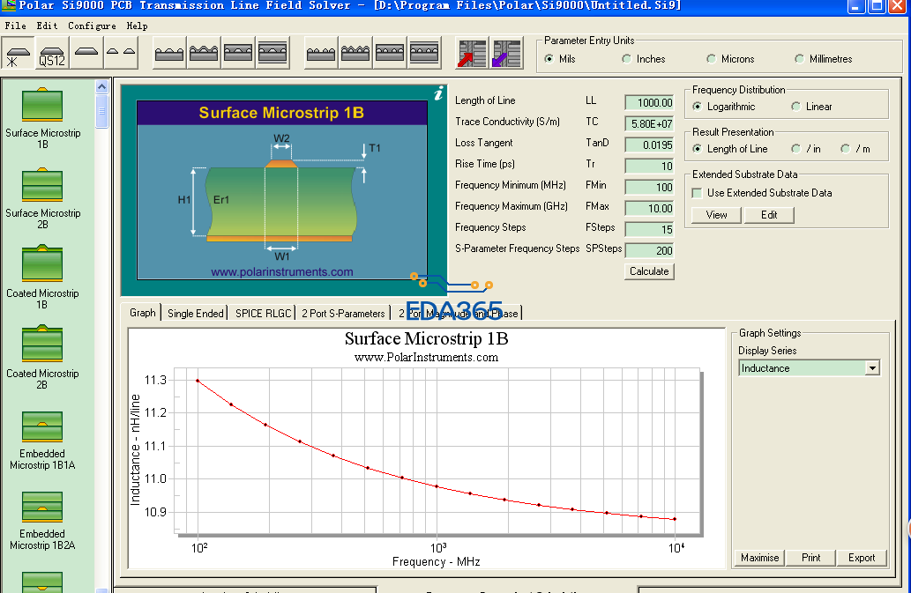Print the graph
Screen dimensions: 911x593
(x=810, y=558)
